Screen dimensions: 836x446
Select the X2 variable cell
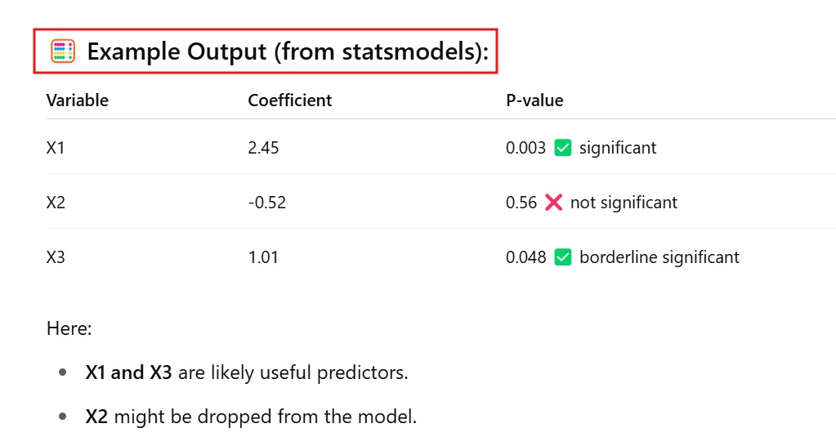click(56, 203)
